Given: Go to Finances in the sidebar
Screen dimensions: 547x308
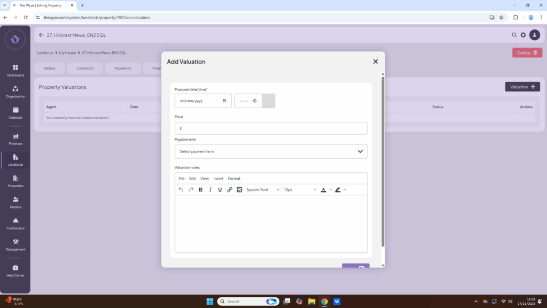Looking at the screenshot, I should tap(15, 139).
